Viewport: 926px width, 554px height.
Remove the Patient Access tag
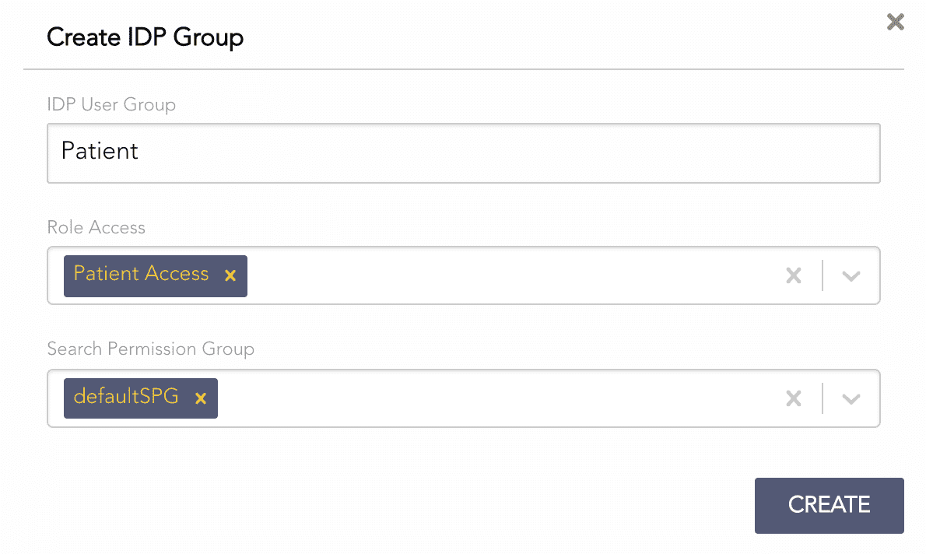click(230, 275)
